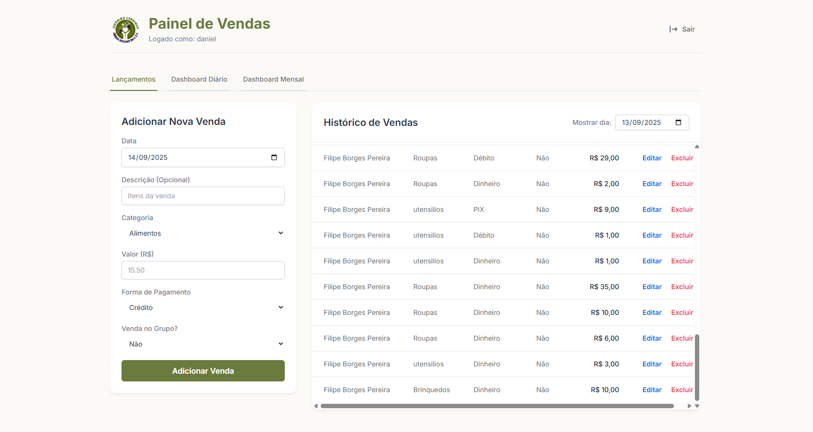Screen dimensions: 813x432
Task: Delete the Dinheiro R$ 1,00 utensilios sale
Action: pyautogui.click(x=682, y=261)
